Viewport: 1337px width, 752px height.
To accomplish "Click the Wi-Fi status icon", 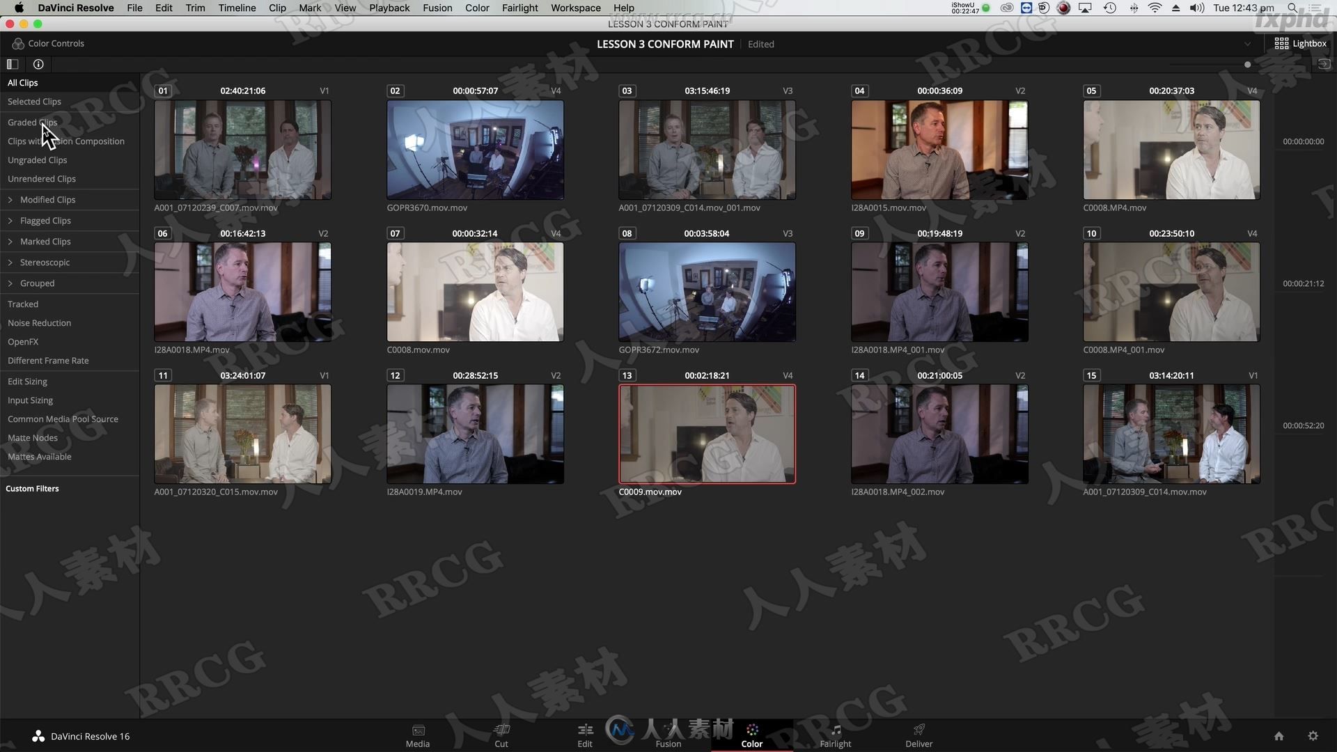I will point(1155,8).
